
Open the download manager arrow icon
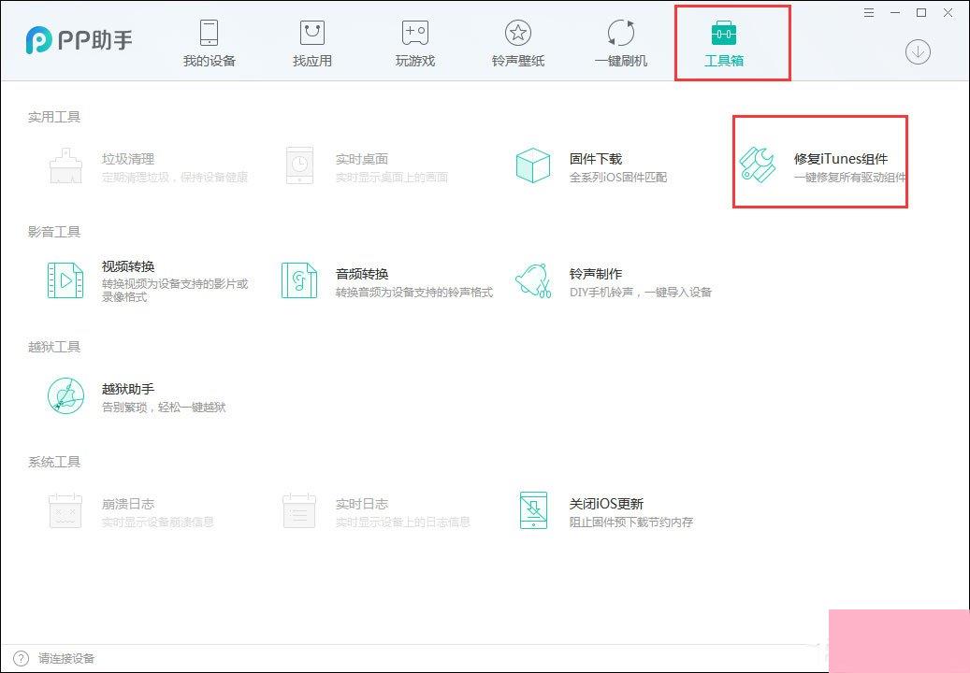pyautogui.click(x=918, y=52)
